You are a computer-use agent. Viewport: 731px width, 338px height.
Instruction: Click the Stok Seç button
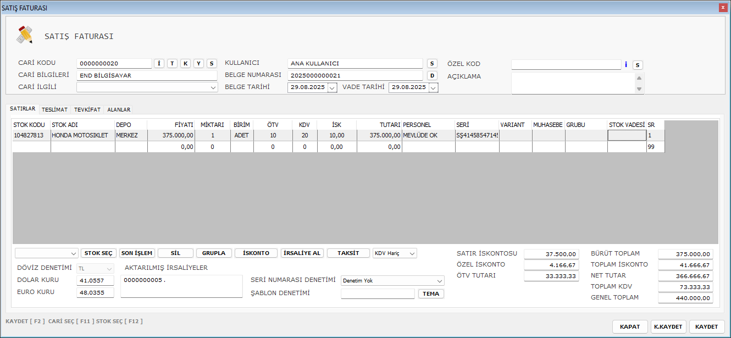tap(99, 253)
